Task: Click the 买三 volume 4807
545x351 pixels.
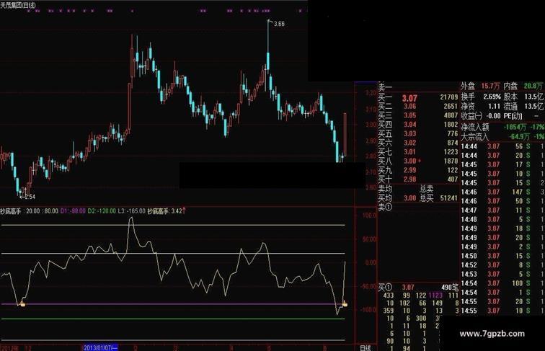Action: [451, 115]
